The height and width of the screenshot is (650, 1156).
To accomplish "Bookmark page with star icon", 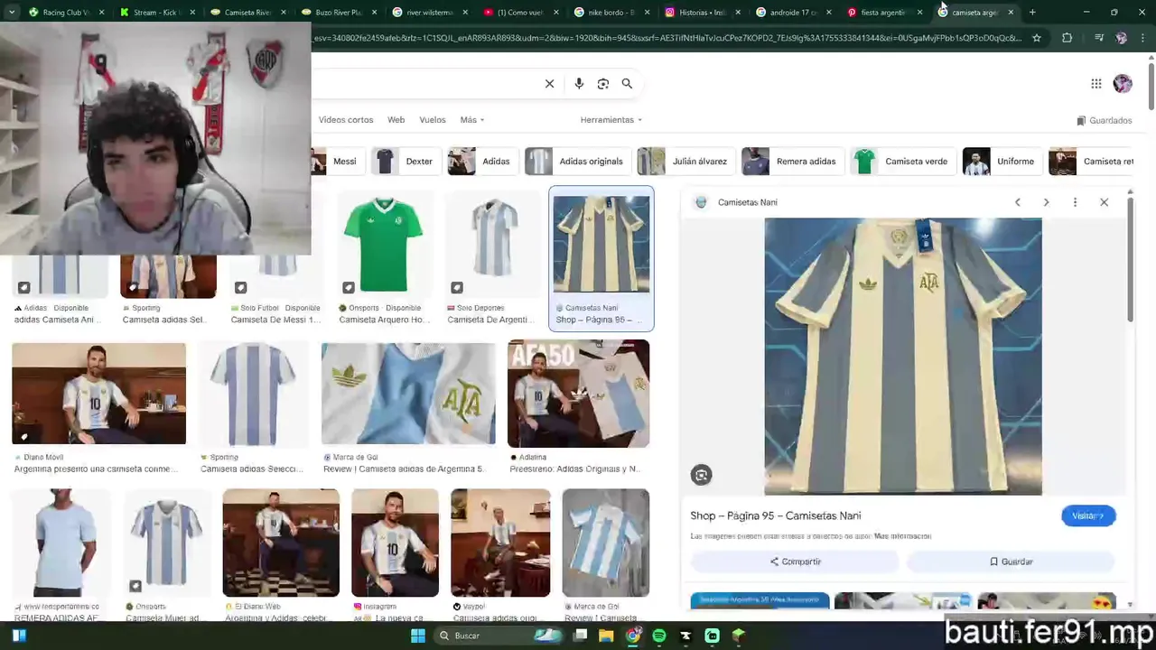I will click(1037, 38).
